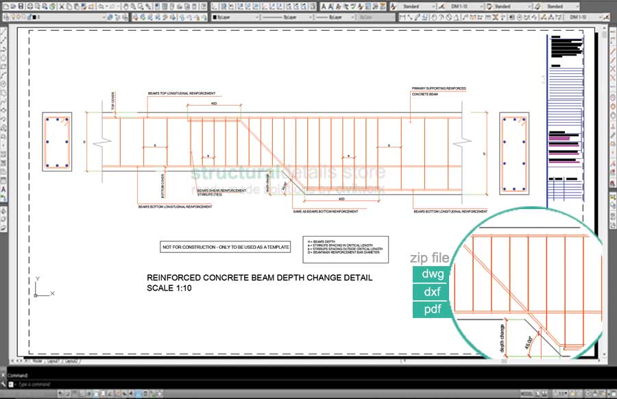Click the Type a command input line
617x399 pixels.
click(x=41, y=384)
